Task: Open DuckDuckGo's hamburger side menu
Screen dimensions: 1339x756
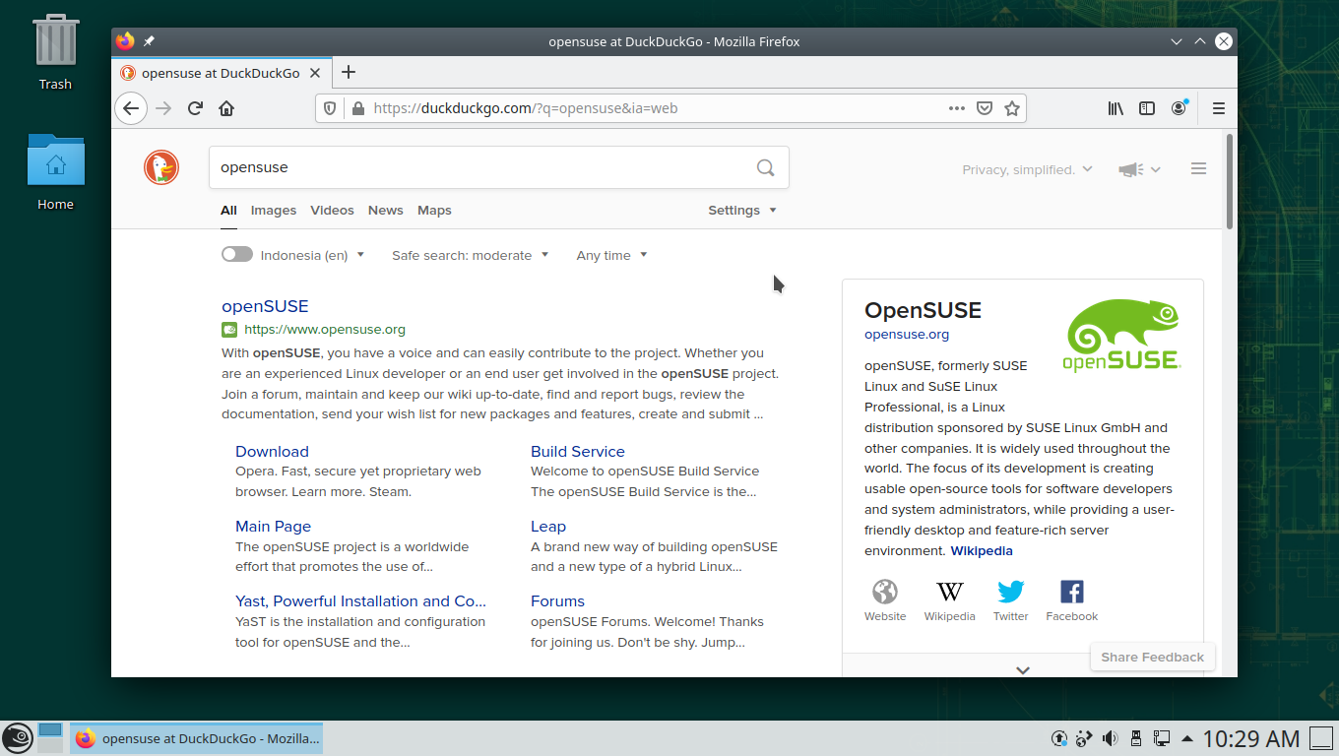Action: pos(1198,169)
